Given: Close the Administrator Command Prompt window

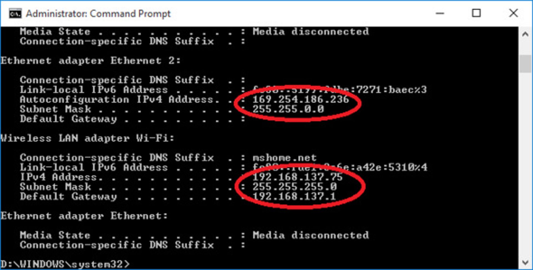Looking at the screenshot, I should 513,13.
